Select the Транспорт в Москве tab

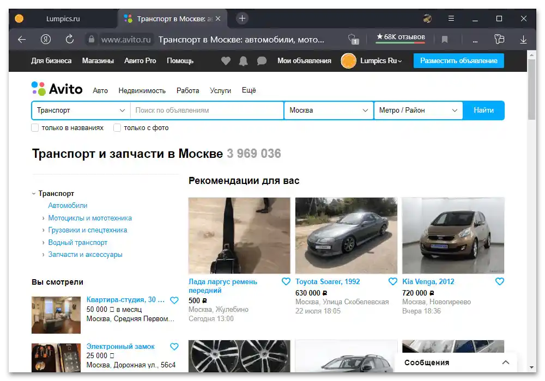[x=172, y=19]
